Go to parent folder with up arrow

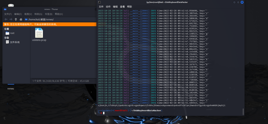[16, 19]
